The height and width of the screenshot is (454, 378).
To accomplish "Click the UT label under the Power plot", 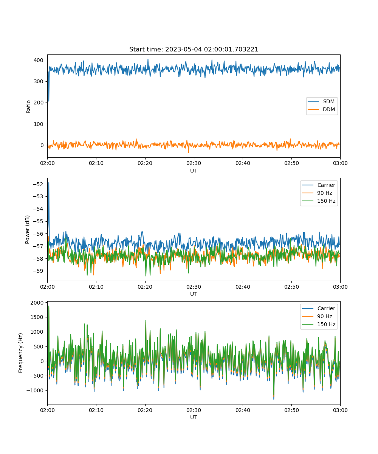I will tap(194, 294).
